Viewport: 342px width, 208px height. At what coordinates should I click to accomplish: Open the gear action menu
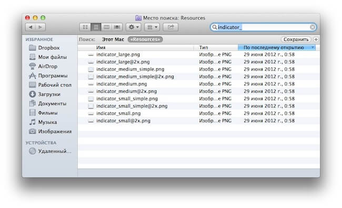click(x=134, y=27)
